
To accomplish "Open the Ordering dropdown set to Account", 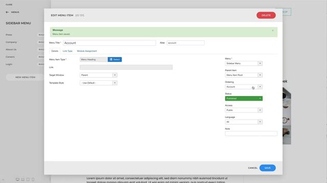I will (x=244, y=87).
